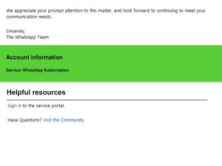Screen dimensions: 222x166
Task: Click the 'communication needs.' line
Action: 29,17
